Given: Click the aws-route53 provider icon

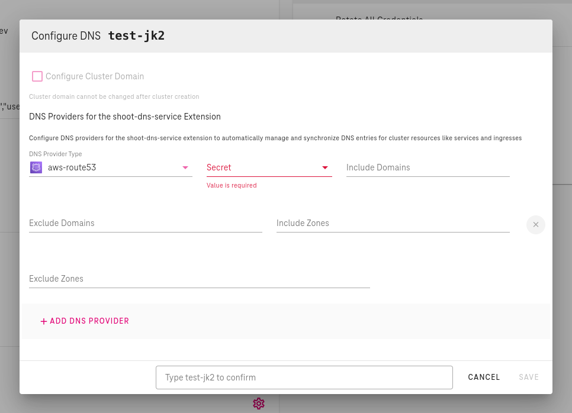Looking at the screenshot, I should coord(36,167).
